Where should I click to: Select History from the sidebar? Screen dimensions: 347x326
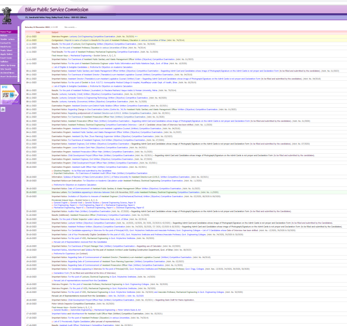(4, 36)
